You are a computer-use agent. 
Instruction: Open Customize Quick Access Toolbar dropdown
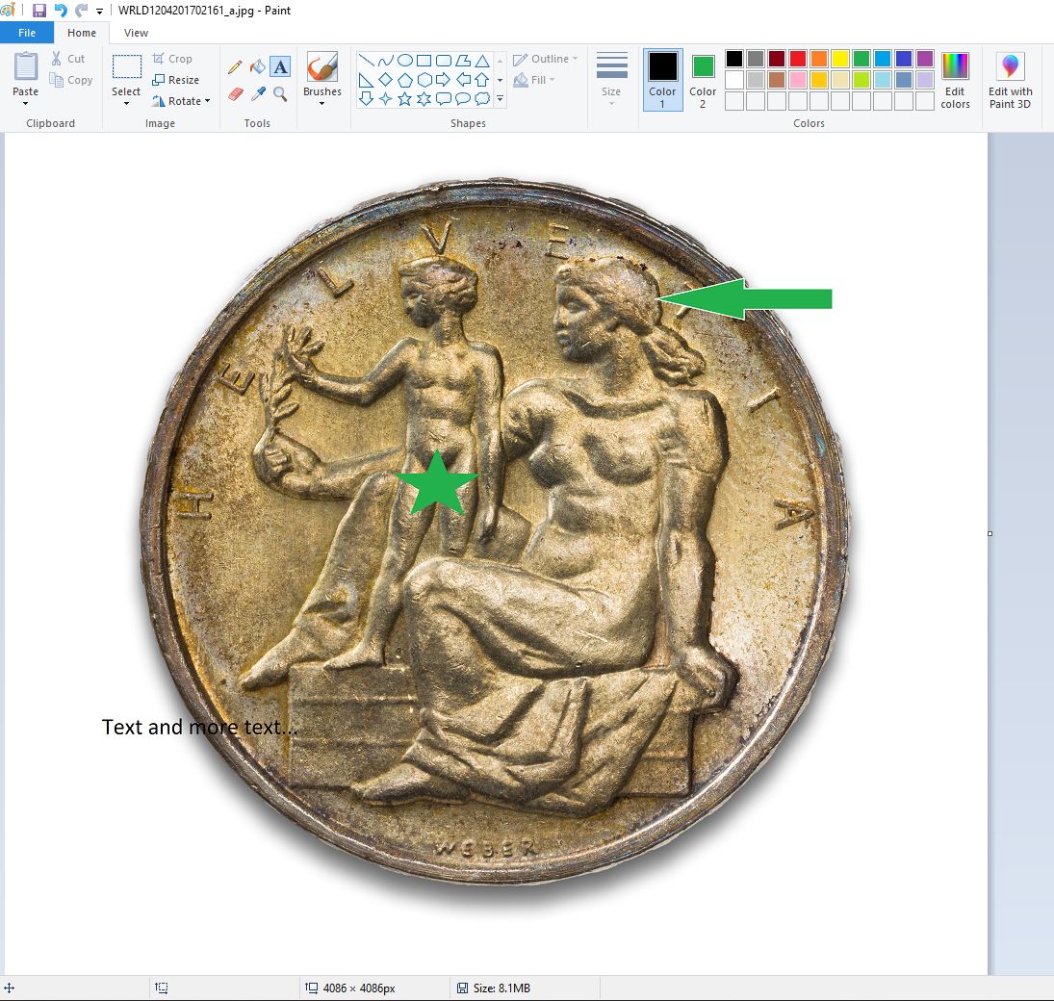click(x=99, y=12)
